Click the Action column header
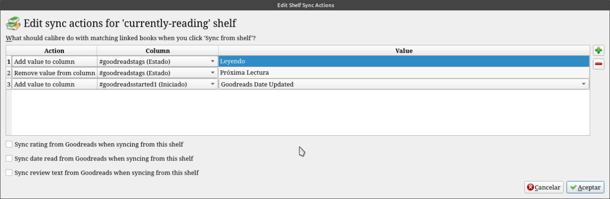The image size is (610, 199). pyautogui.click(x=54, y=50)
